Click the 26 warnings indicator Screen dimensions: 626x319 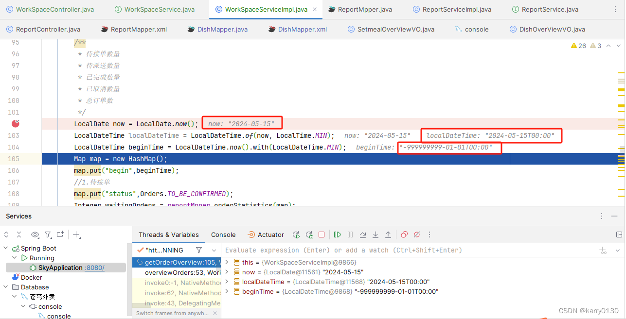578,46
